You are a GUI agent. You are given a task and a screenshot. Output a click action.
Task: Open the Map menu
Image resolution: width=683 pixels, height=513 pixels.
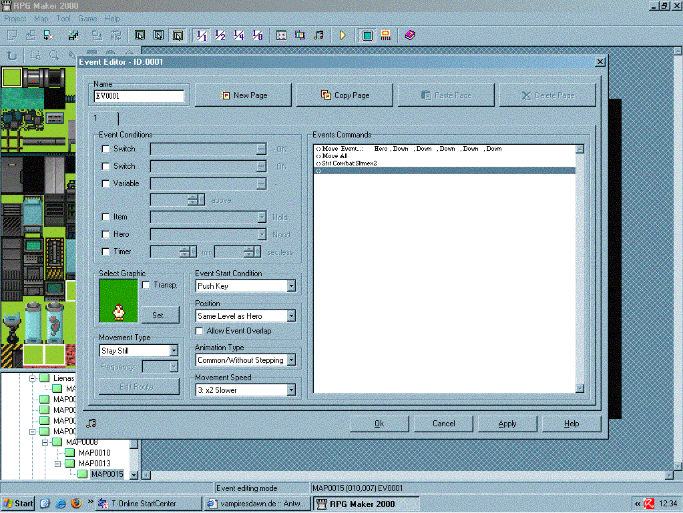click(41, 19)
